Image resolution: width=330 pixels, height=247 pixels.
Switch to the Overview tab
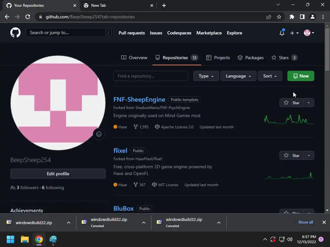coord(134,58)
